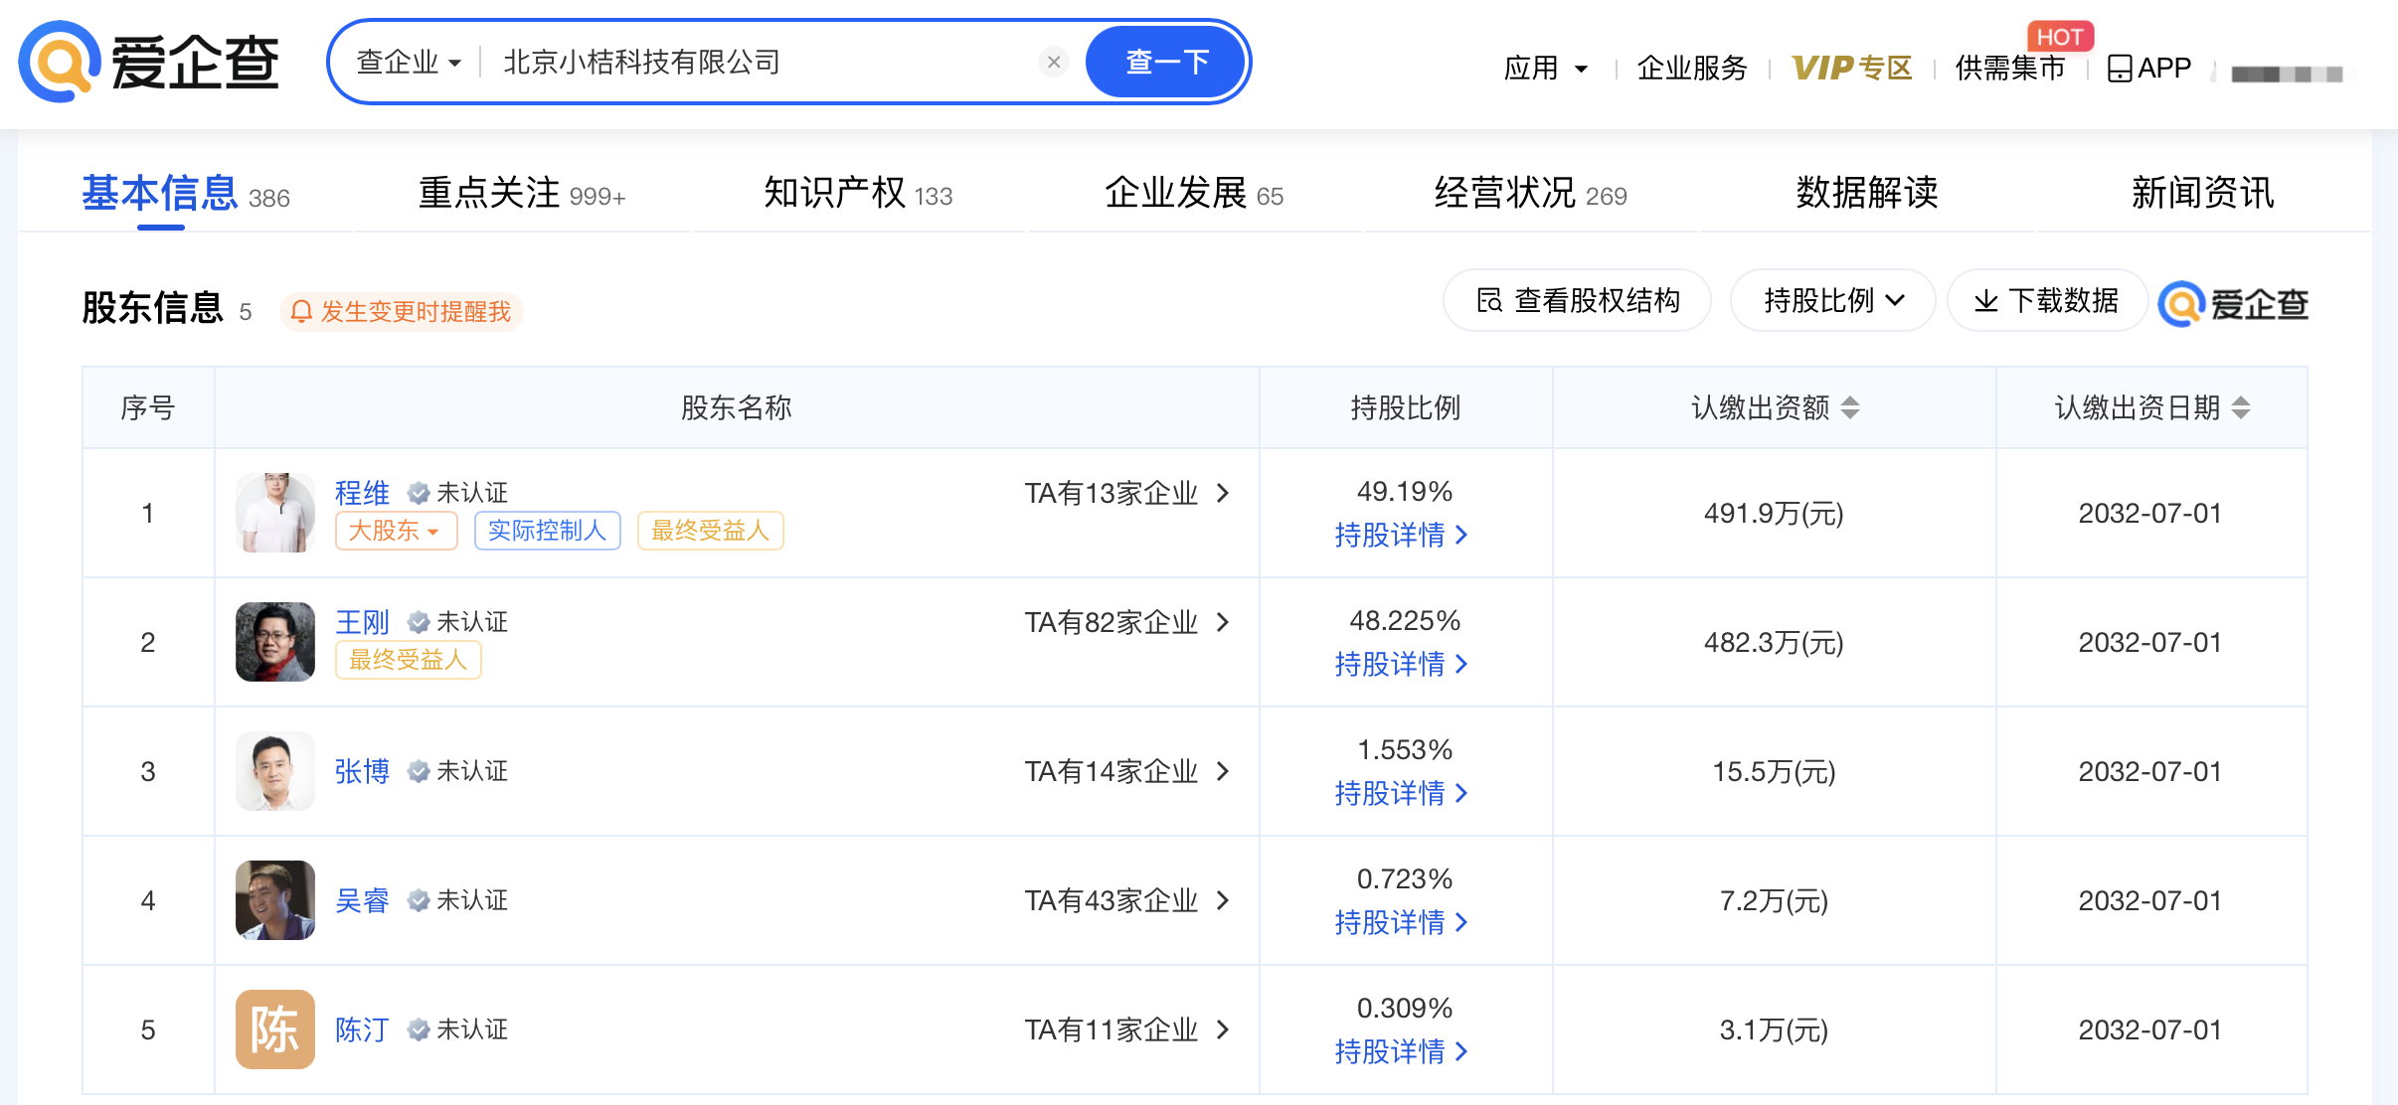
Task: Click 程维's 最终受益人 tag
Action: point(710,531)
